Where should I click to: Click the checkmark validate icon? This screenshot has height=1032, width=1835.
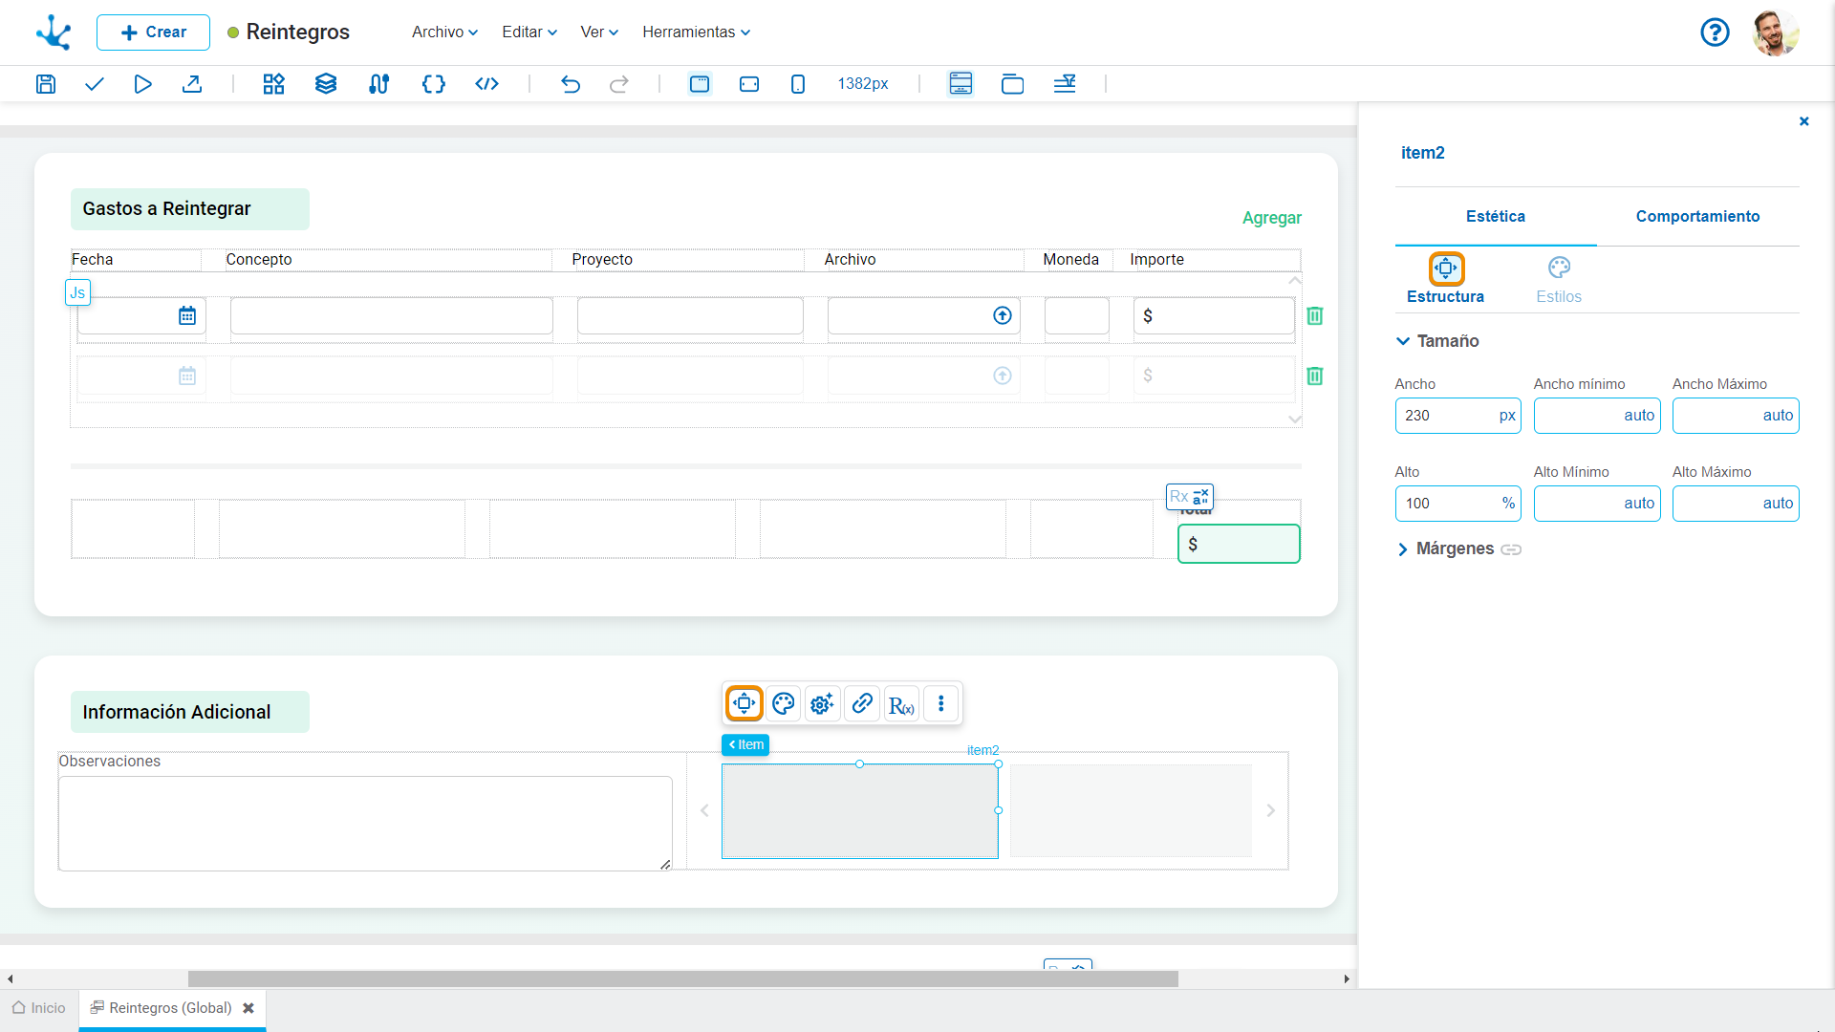click(94, 84)
